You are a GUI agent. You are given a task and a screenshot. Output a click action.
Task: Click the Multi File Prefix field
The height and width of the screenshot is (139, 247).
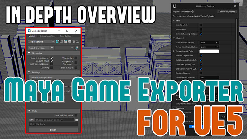pyautogui.click(x=53, y=125)
